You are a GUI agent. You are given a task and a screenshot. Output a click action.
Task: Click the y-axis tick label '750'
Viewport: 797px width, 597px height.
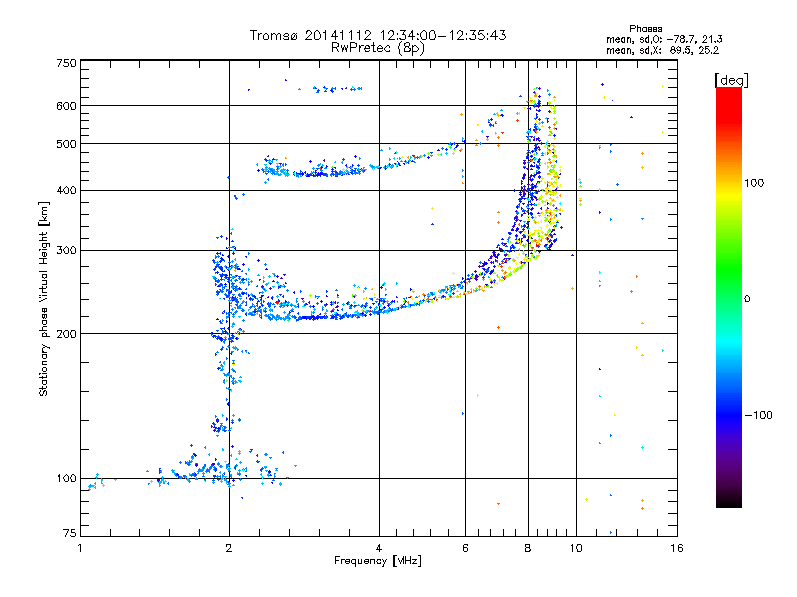click(x=66, y=63)
